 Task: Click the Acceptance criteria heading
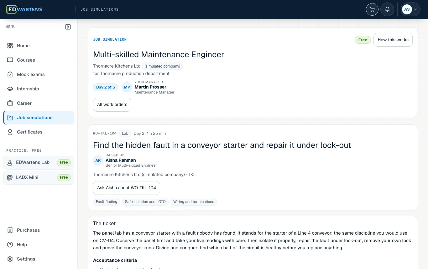coord(115,260)
